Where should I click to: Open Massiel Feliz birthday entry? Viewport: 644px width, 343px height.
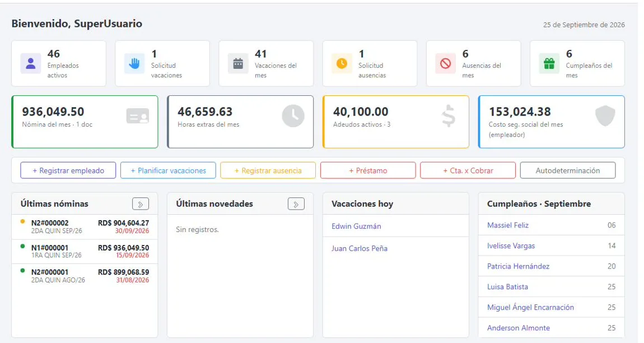(x=508, y=225)
